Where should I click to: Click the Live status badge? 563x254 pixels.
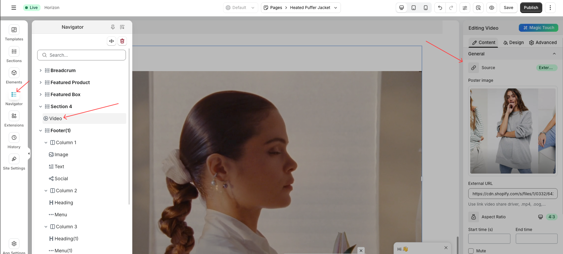[x=31, y=8]
